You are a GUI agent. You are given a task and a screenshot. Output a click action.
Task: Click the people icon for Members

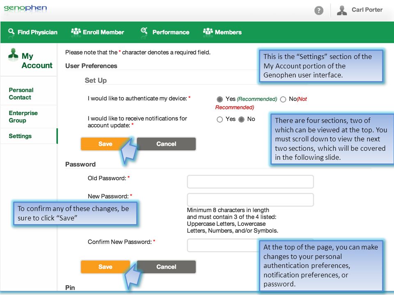click(x=208, y=32)
